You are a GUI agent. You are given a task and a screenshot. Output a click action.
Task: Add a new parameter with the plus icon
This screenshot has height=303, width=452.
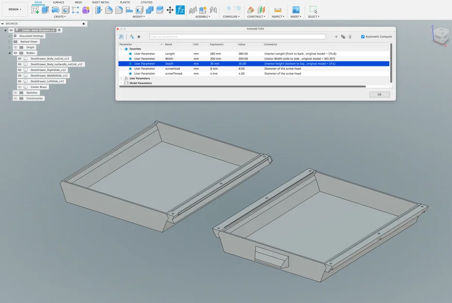point(336,36)
